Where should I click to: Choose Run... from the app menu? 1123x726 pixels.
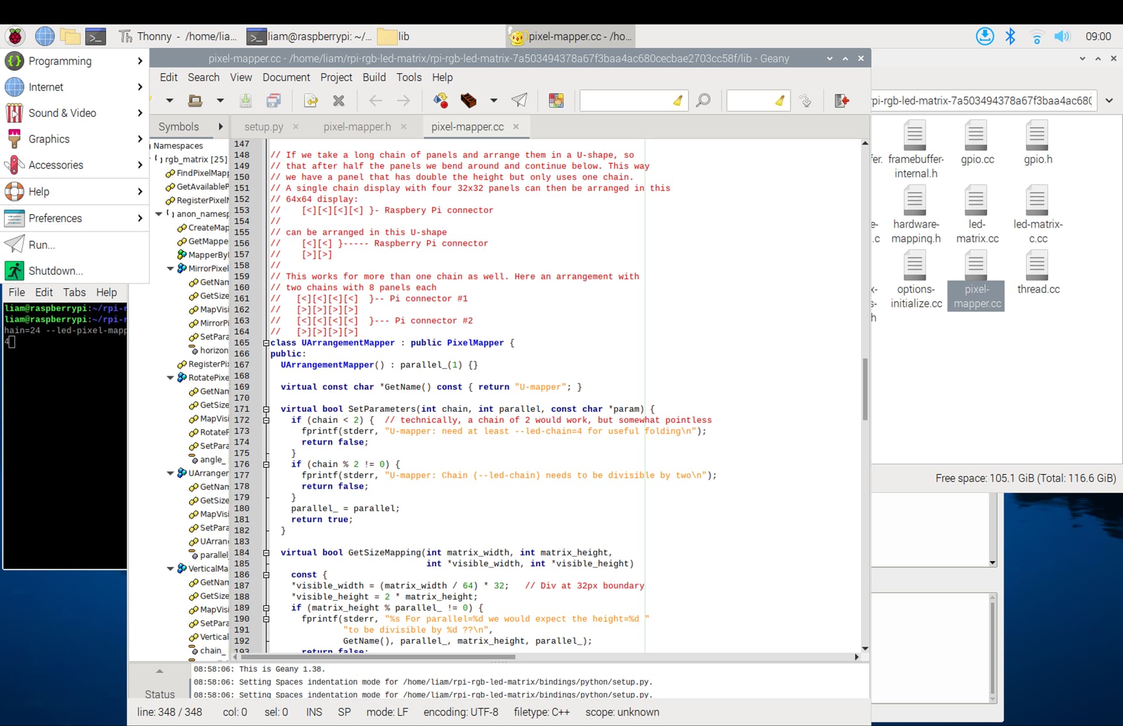pyautogui.click(x=74, y=245)
